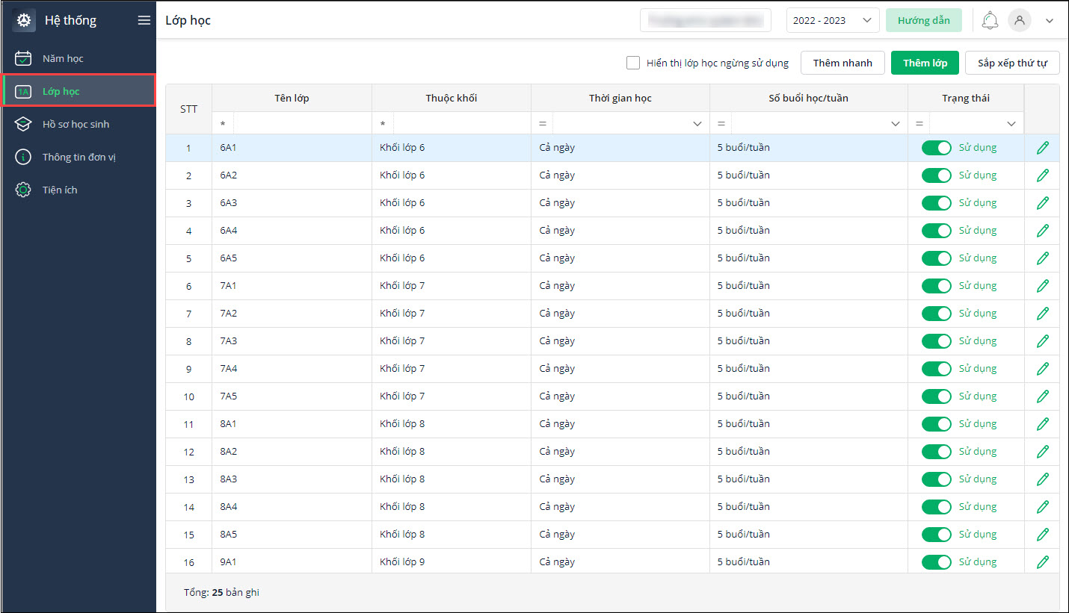
Task: Edit class 6A2 with pencil icon
Action: coord(1043,175)
